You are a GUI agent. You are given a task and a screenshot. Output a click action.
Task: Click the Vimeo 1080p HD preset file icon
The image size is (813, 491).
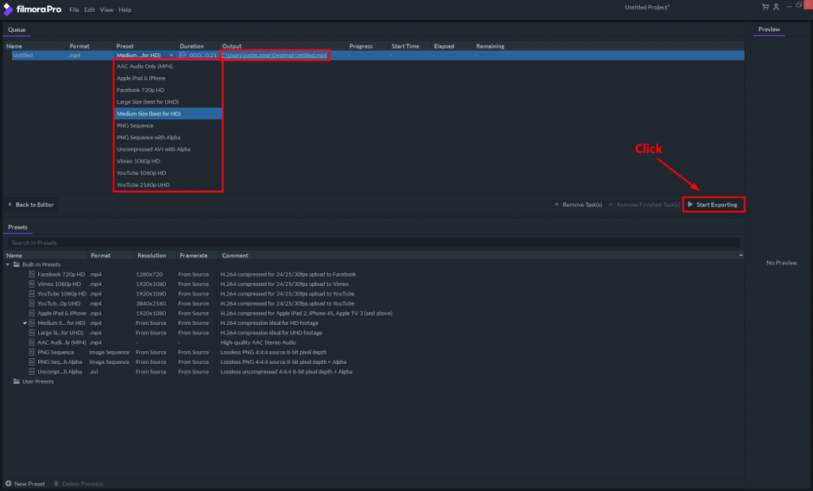click(32, 284)
